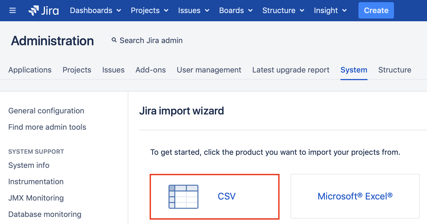Select the Add-ons tab
The image size is (427, 224).
150,70
